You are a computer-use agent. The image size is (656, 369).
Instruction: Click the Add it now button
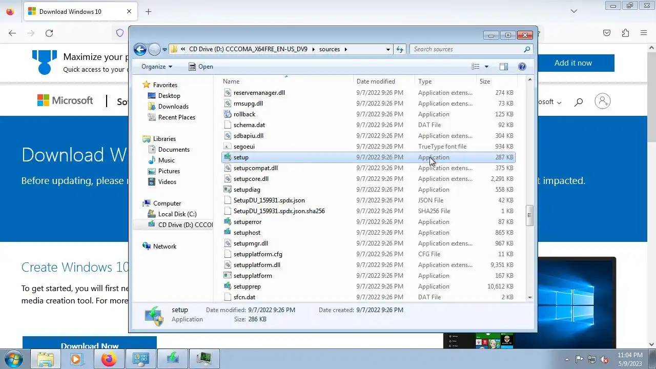point(573,63)
